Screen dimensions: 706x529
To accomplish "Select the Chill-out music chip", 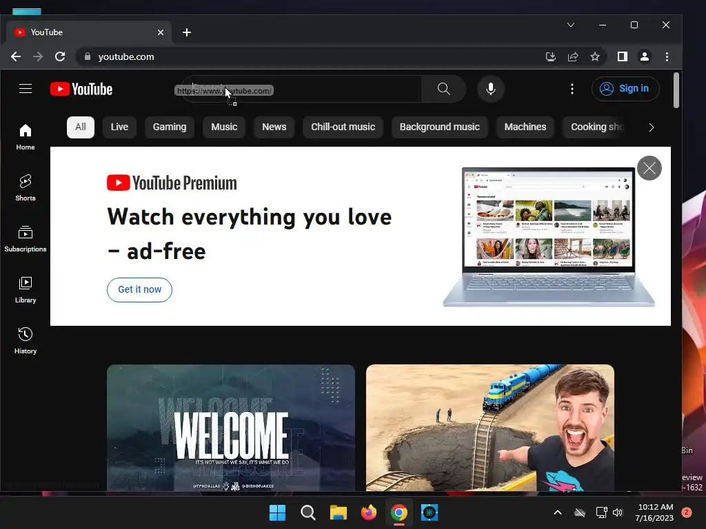I will click(x=343, y=127).
